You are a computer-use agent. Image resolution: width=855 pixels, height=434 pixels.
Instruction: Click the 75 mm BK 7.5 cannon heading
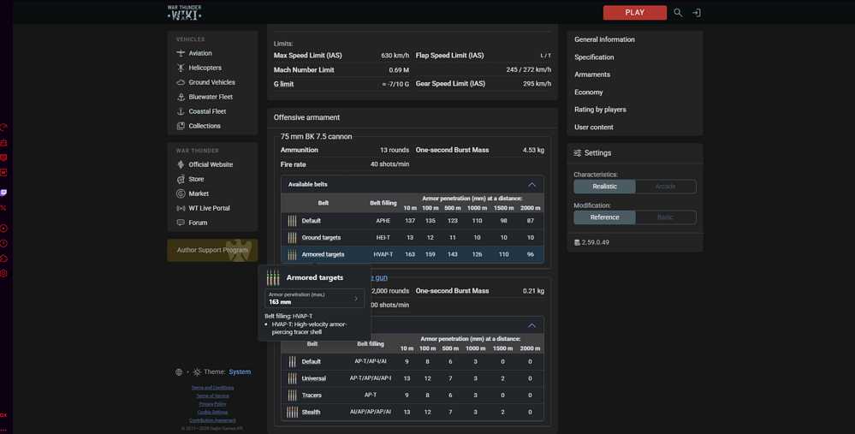pos(317,137)
